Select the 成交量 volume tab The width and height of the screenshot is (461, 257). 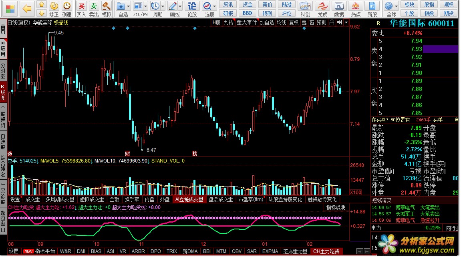[x=32, y=199]
